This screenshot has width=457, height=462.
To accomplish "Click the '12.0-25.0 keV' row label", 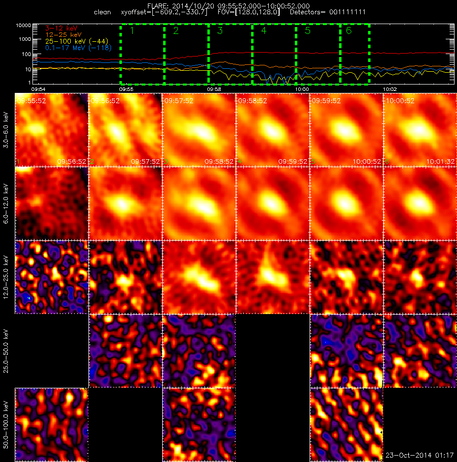I will pos(6,277).
